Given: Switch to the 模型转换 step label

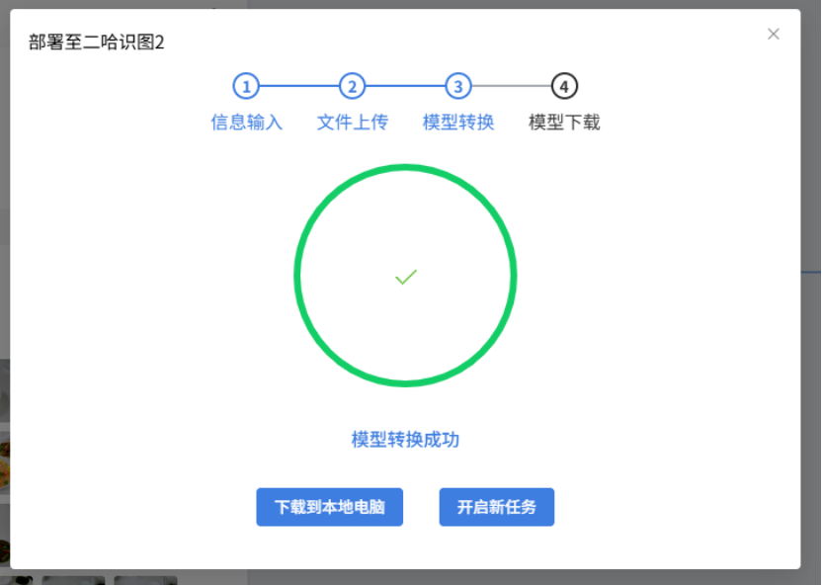Looking at the screenshot, I should 457,123.
